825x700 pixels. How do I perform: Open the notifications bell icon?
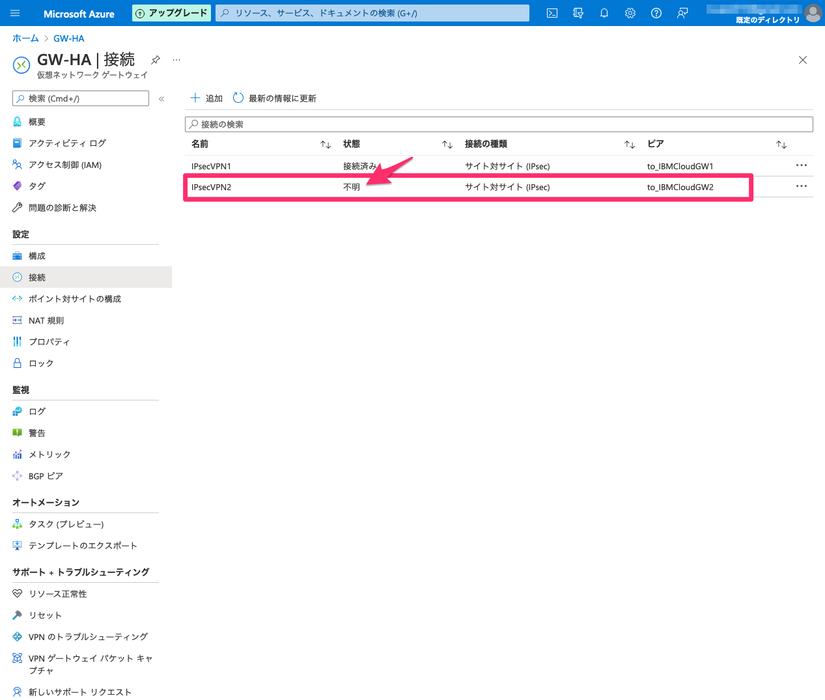click(x=604, y=13)
